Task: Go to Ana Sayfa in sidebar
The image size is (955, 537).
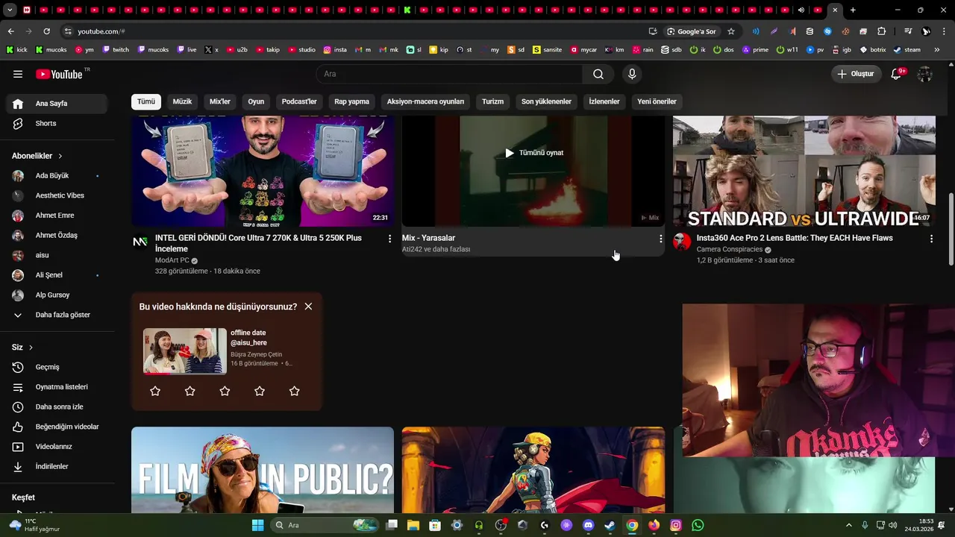Action: tap(58, 104)
